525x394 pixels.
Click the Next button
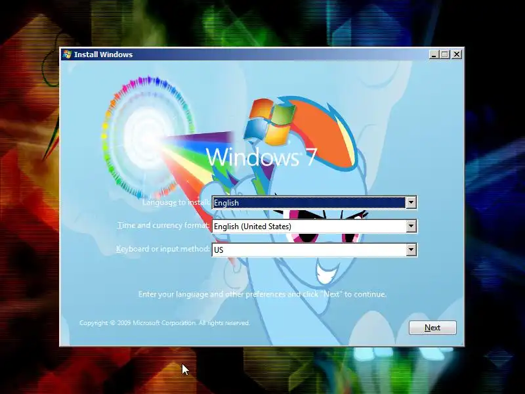(432, 327)
